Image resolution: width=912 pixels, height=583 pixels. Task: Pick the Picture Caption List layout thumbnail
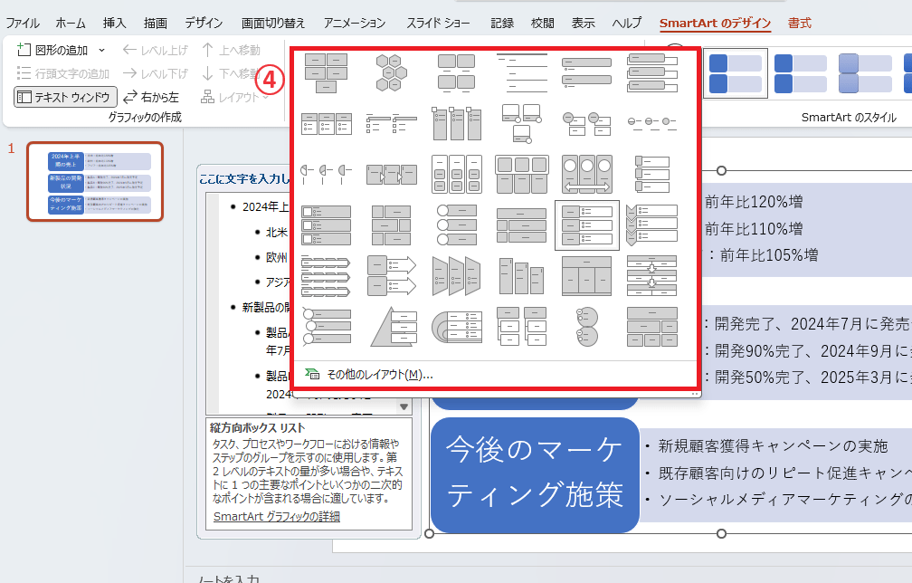click(x=457, y=72)
